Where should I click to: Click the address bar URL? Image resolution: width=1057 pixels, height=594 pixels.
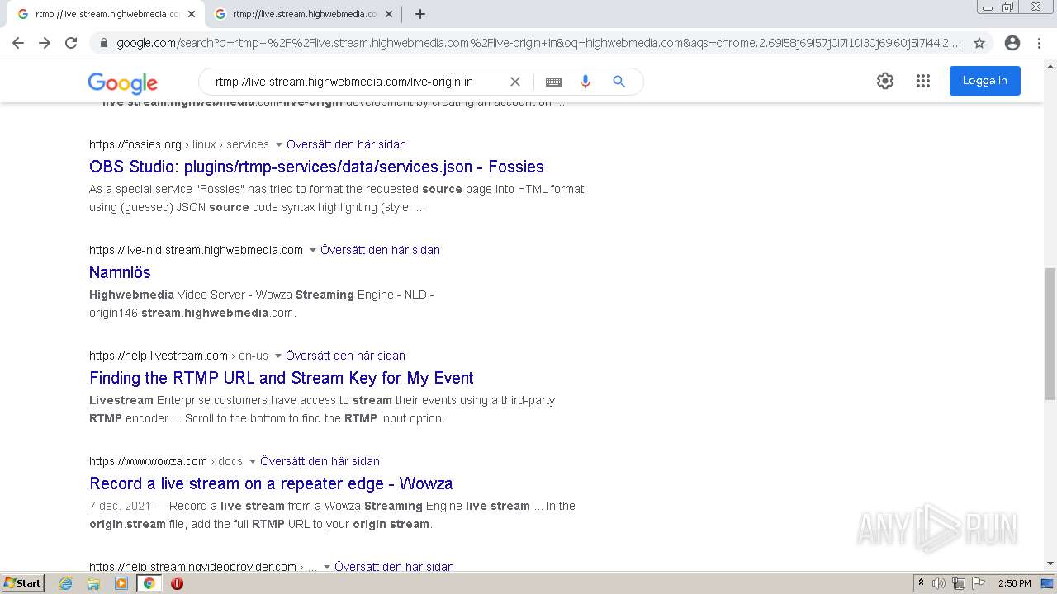click(x=538, y=43)
